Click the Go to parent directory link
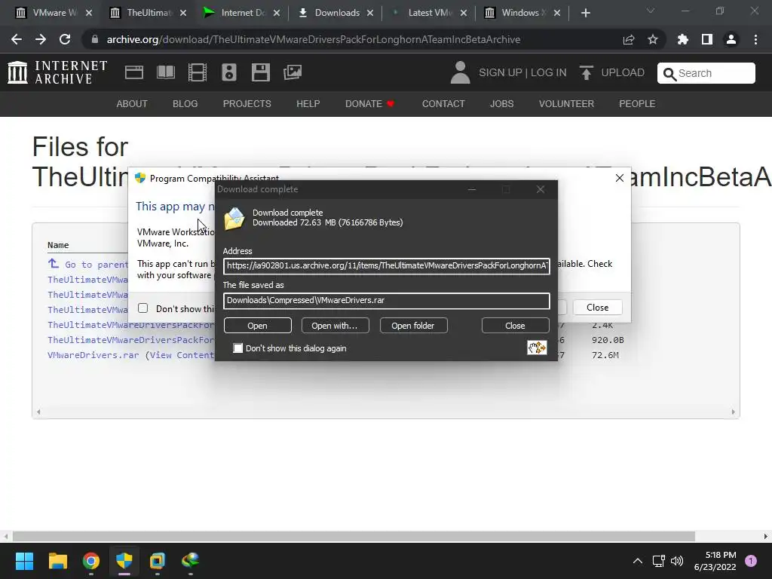 click(88, 265)
